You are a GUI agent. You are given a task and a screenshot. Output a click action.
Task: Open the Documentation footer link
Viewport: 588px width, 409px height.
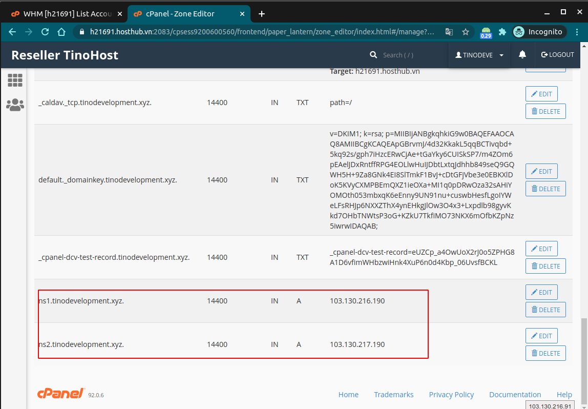pos(515,395)
